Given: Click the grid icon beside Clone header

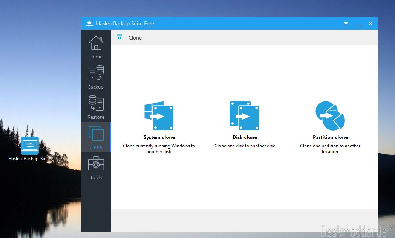Looking at the screenshot, I should [x=119, y=38].
